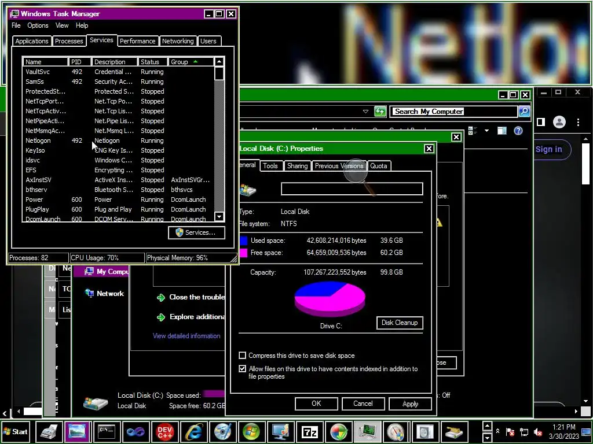593x444 pixels.
Task: Select Task Manager taskbar button
Action: tap(367, 431)
